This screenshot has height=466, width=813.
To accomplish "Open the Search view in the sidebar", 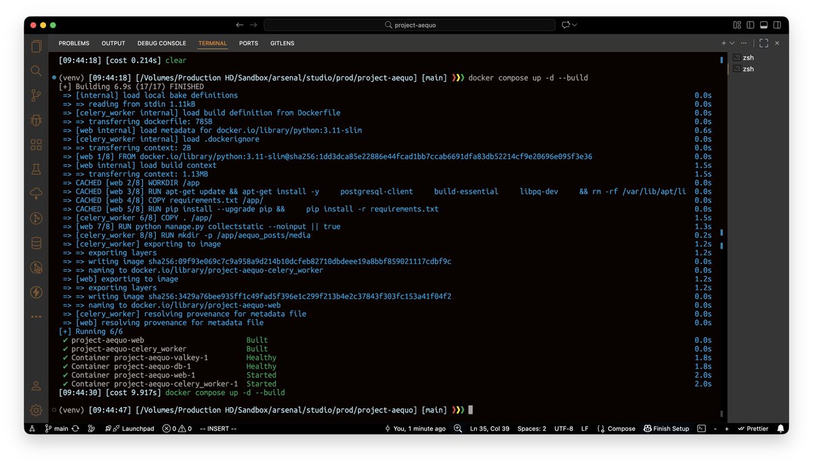I will click(x=35, y=70).
